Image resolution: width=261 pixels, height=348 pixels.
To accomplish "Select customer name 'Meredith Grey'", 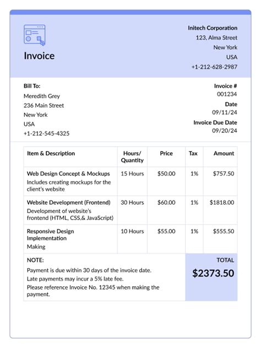I will [42, 96].
